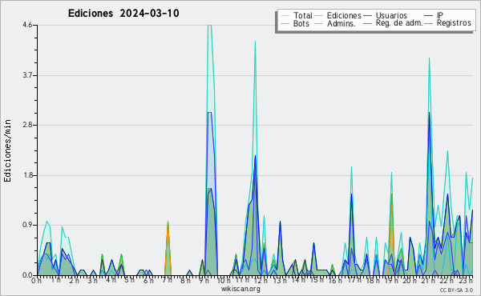Click the '4.6' y-axis value
This screenshot has height=296, width=481.
point(27,25)
